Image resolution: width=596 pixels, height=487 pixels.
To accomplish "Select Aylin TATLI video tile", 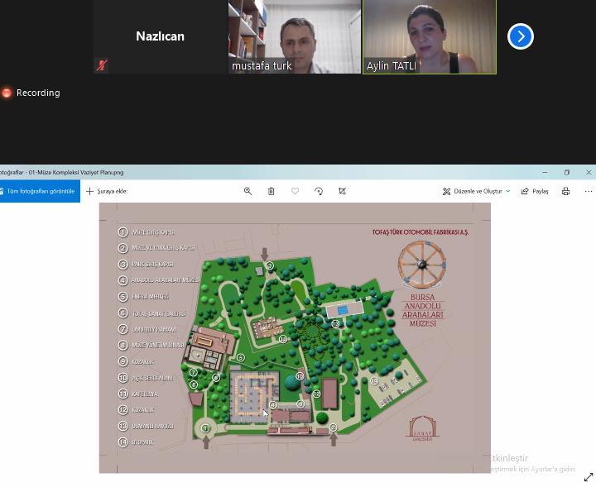I will point(430,37).
